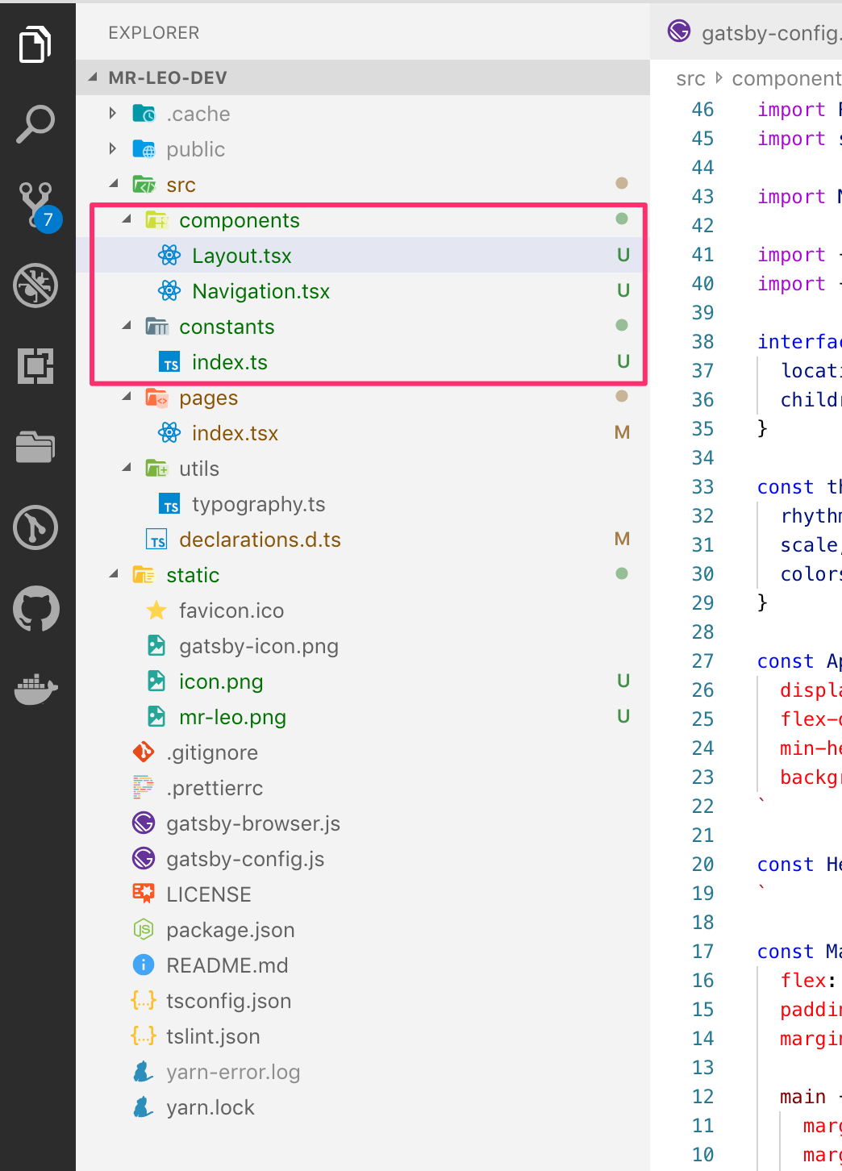Click the license icon beside LICENSE

(144, 894)
